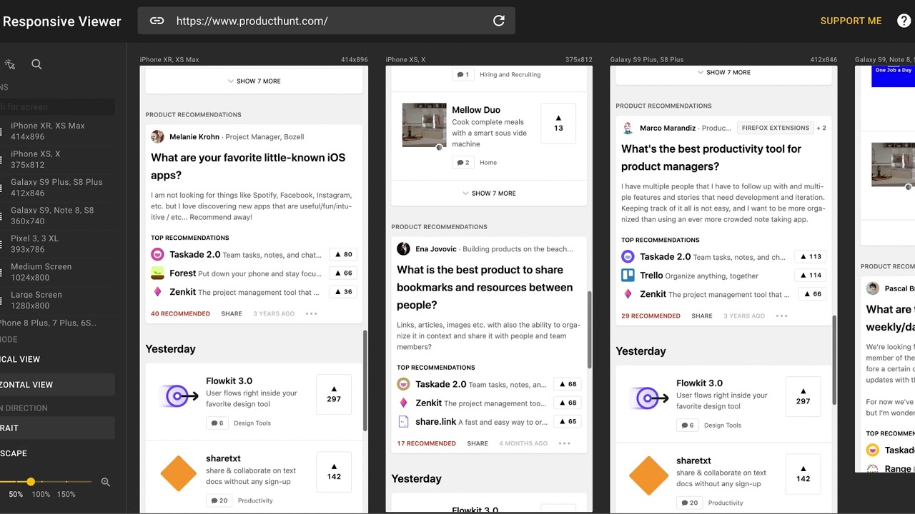Switch to vertical view mode

(57, 359)
